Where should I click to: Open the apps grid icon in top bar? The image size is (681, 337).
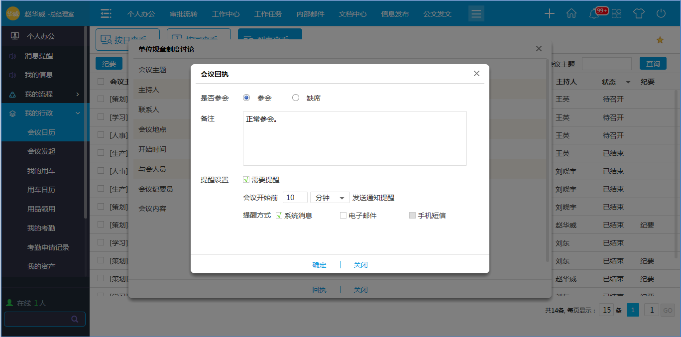617,14
